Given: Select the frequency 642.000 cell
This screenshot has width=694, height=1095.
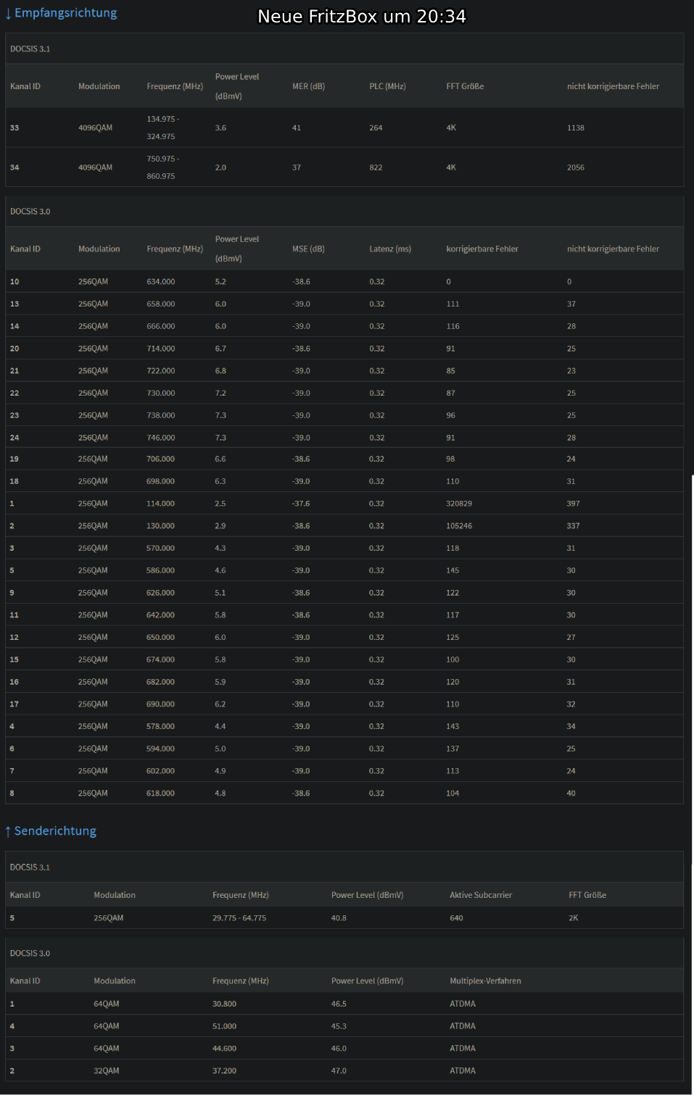Looking at the screenshot, I should click(161, 615).
